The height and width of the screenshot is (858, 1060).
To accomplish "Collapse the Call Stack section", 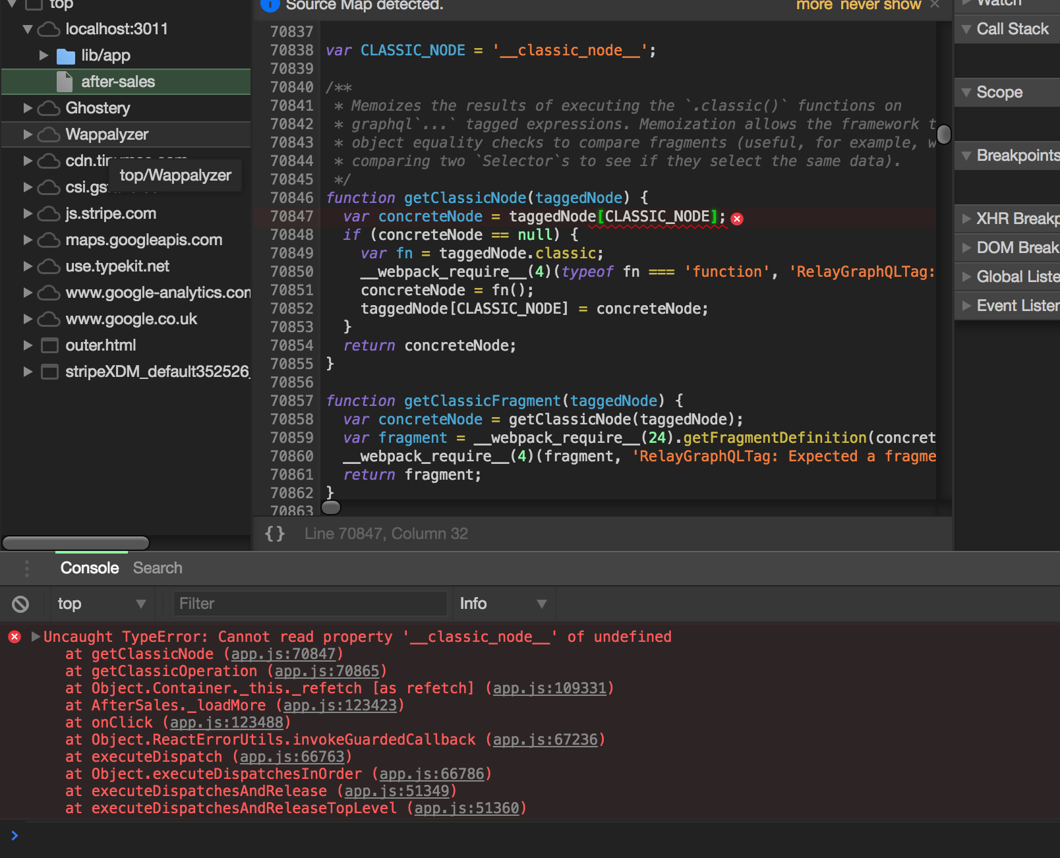I will pyautogui.click(x=967, y=29).
